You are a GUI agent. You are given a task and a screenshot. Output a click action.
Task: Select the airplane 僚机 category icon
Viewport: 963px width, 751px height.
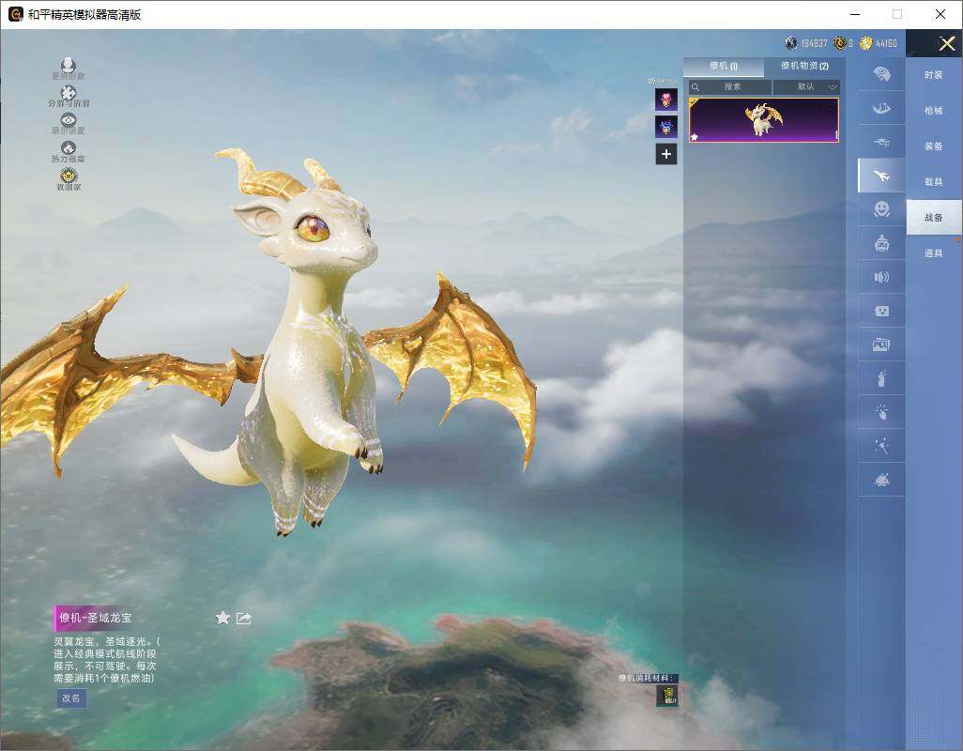[x=882, y=176]
